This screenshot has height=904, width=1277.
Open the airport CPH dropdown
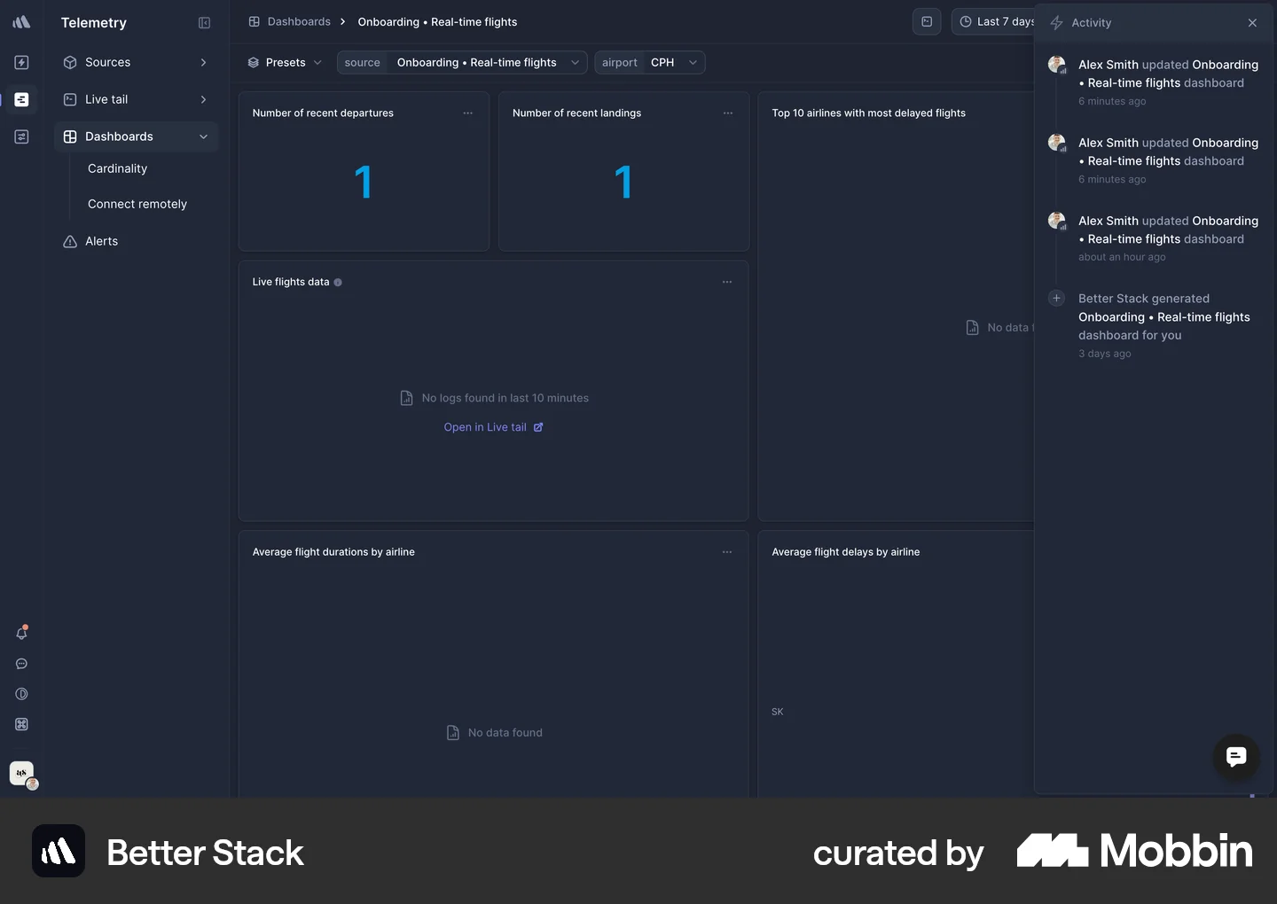(649, 63)
